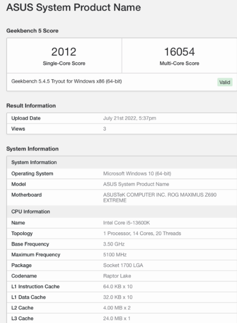The height and width of the screenshot is (323, 237).
Task: Click the Motherboard label
Action: click(x=26, y=195)
